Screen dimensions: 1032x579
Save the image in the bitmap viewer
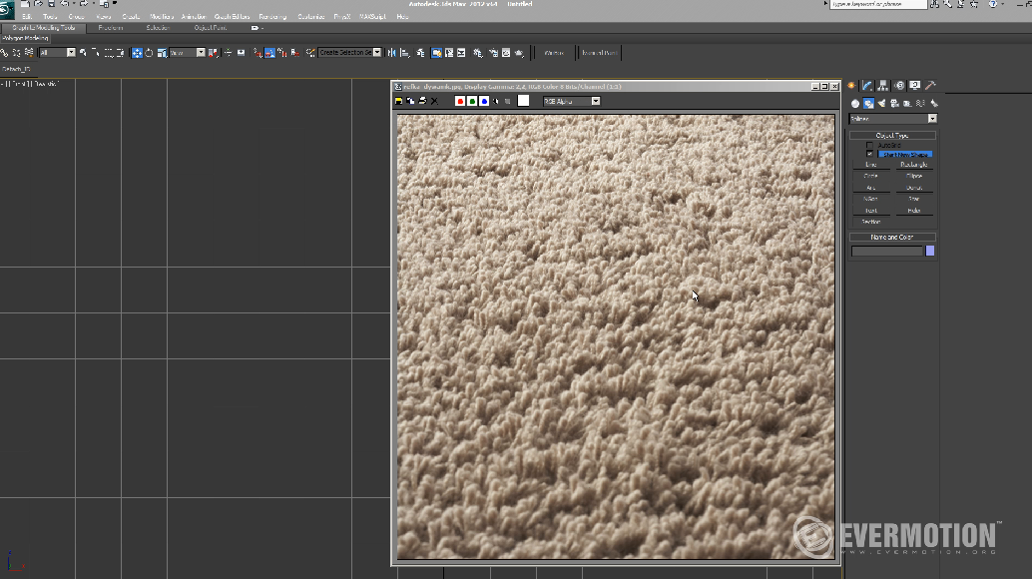[399, 102]
